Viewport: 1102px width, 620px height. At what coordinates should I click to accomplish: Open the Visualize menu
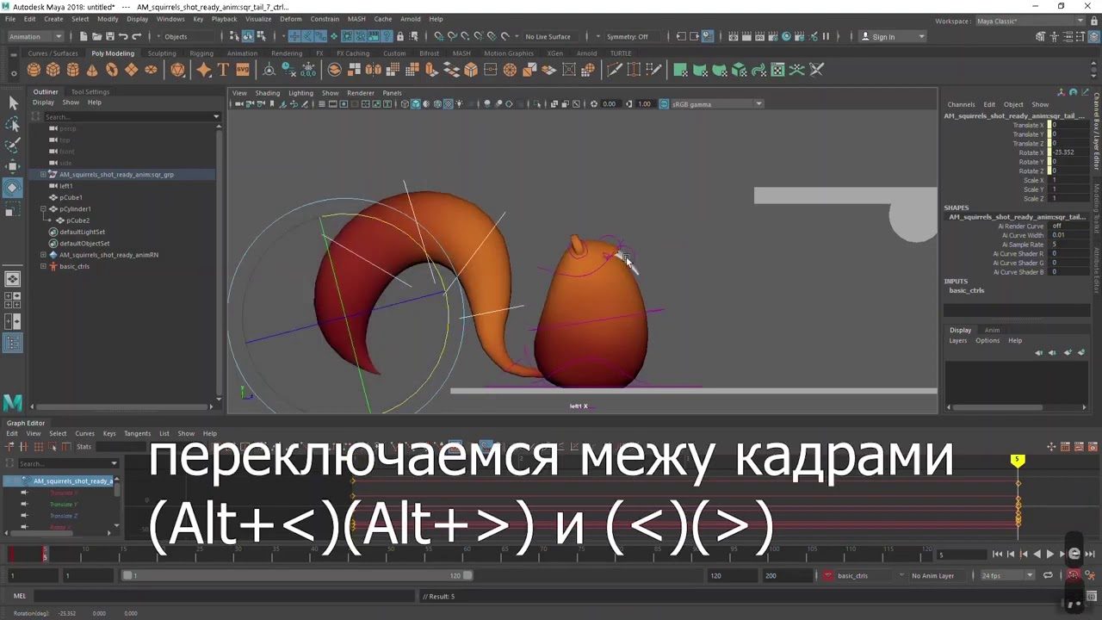(258, 19)
